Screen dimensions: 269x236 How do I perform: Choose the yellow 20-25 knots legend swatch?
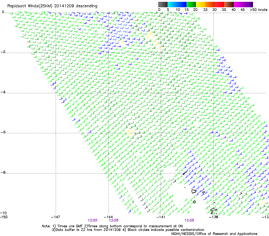point(201,4)
